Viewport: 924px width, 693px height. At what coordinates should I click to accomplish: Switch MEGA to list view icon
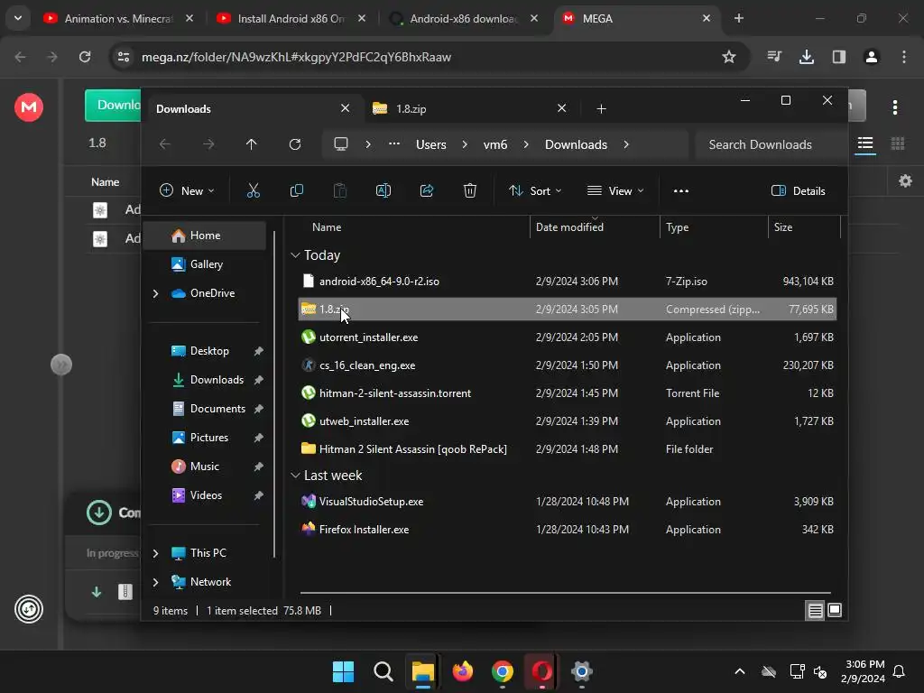[865, 143]
